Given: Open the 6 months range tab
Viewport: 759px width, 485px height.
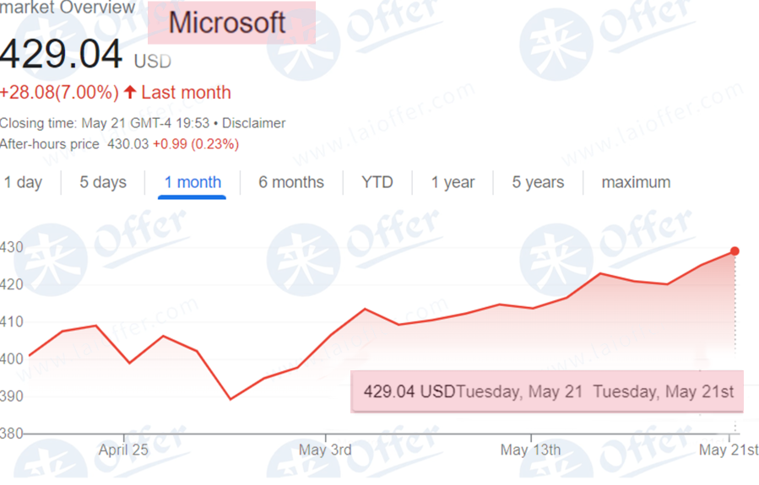Looking at the screenshot, I should 291,182.
